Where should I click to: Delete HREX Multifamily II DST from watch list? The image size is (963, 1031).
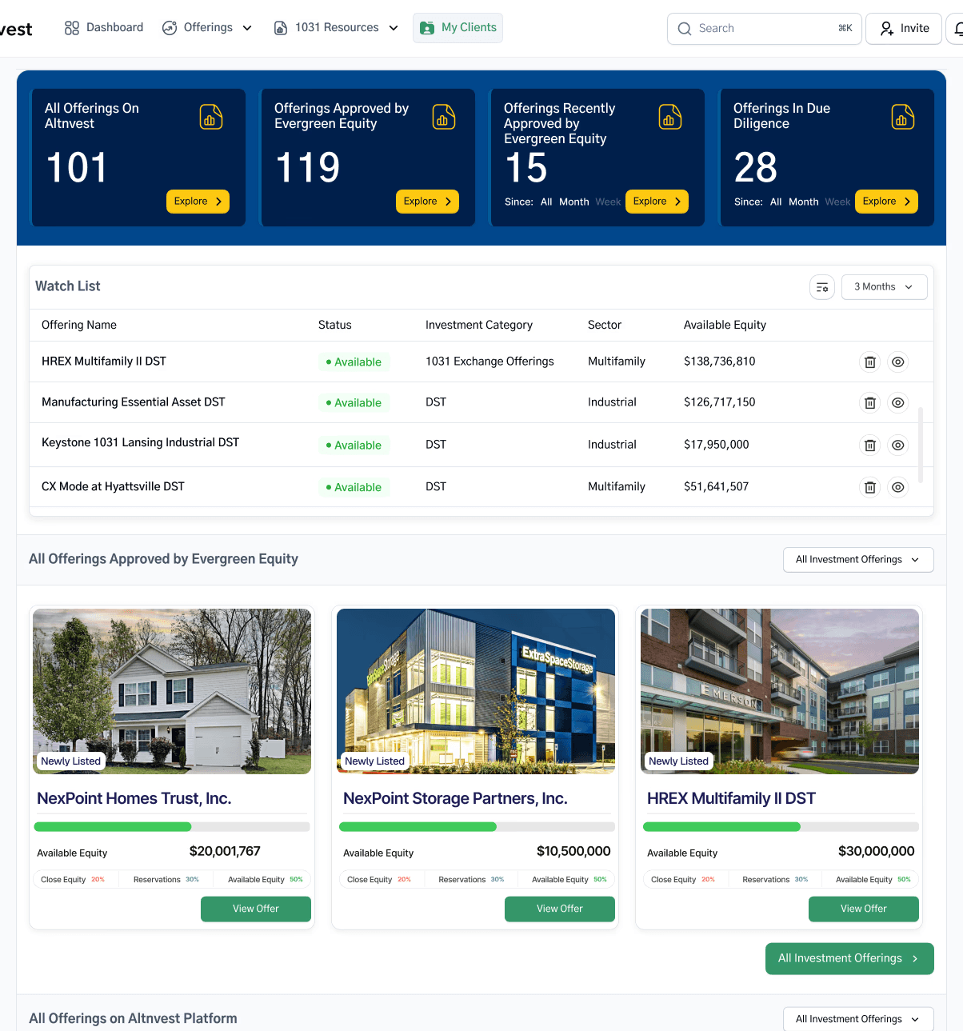coord(870,362)
